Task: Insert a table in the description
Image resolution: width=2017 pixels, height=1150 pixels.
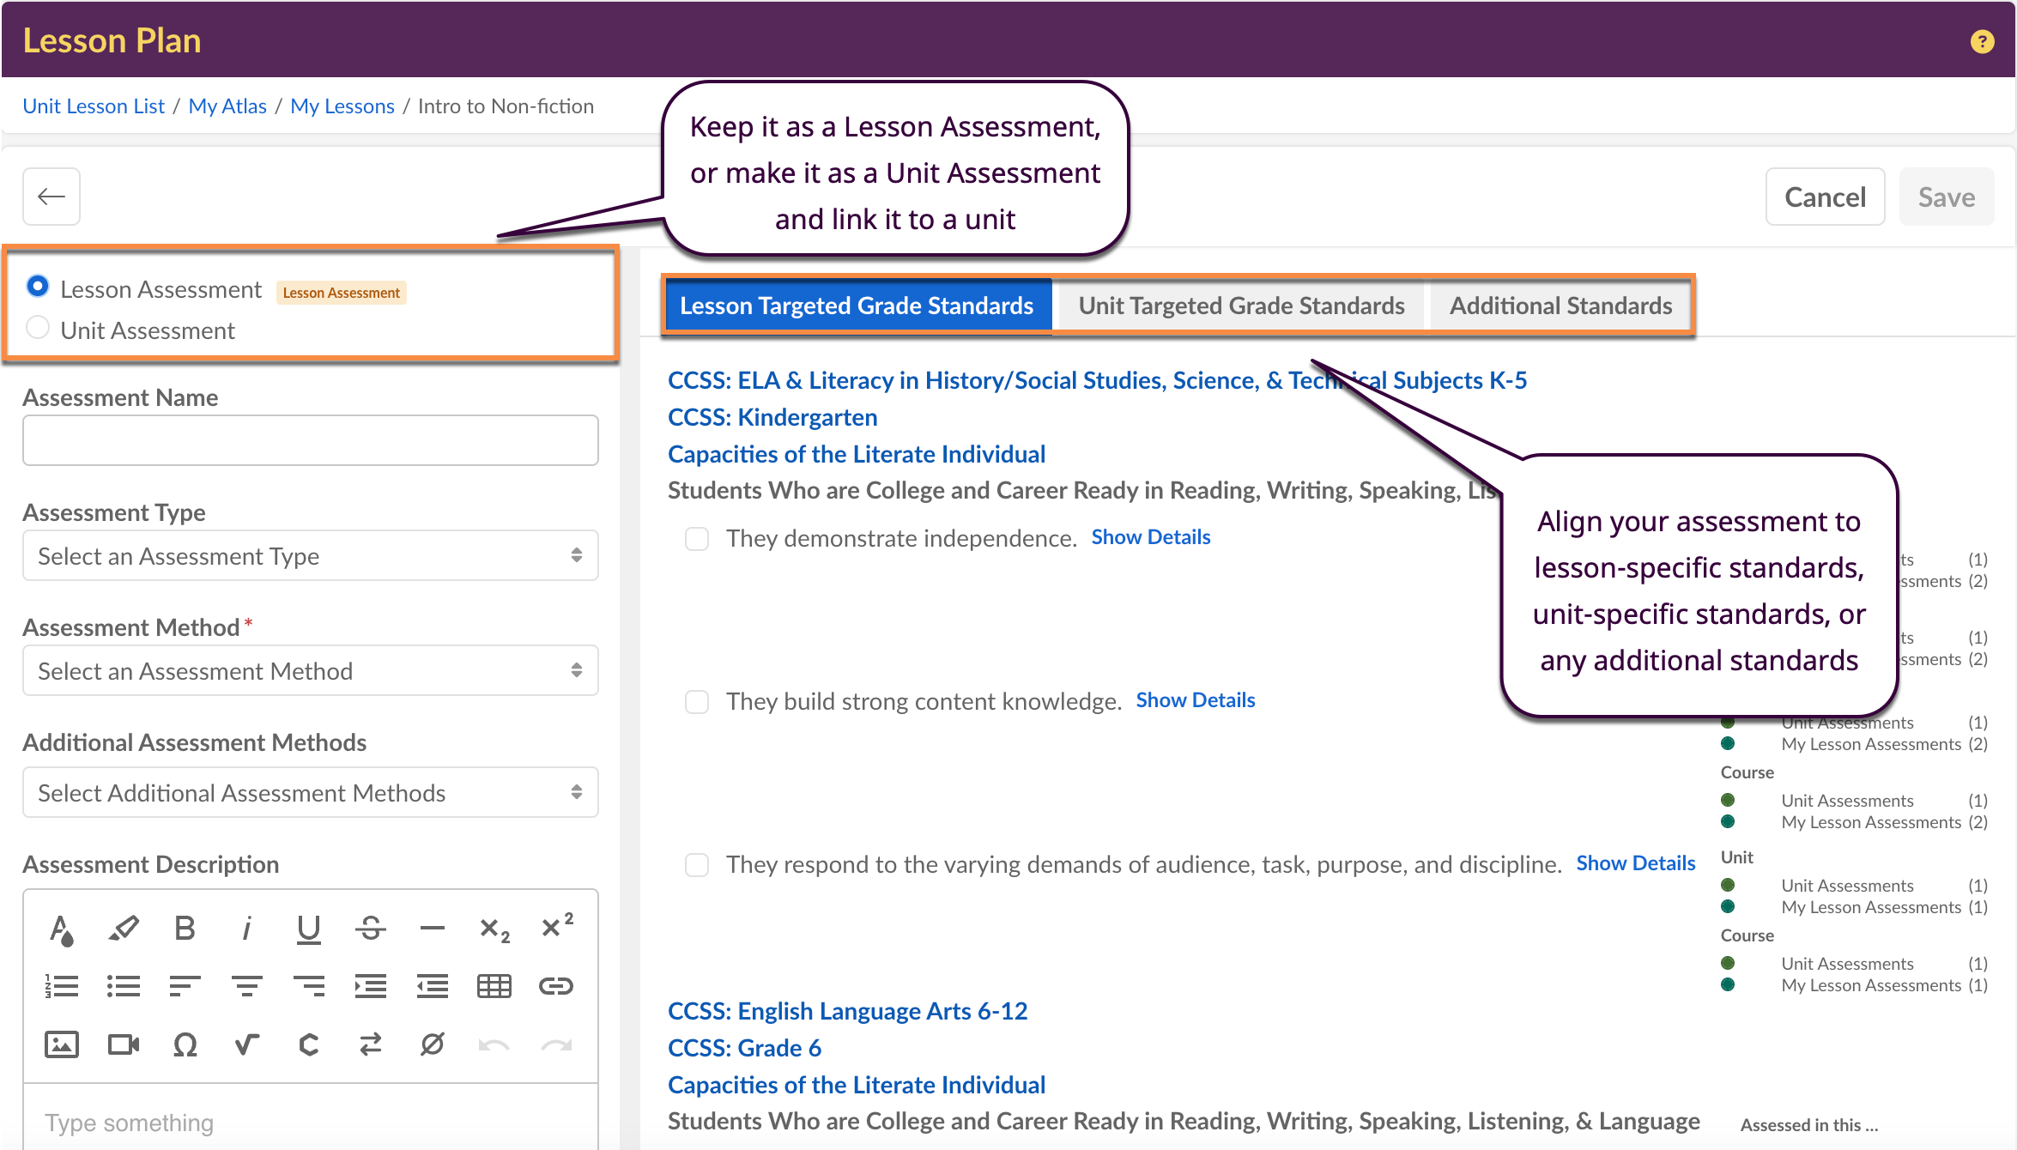Action: coord(494,986)
